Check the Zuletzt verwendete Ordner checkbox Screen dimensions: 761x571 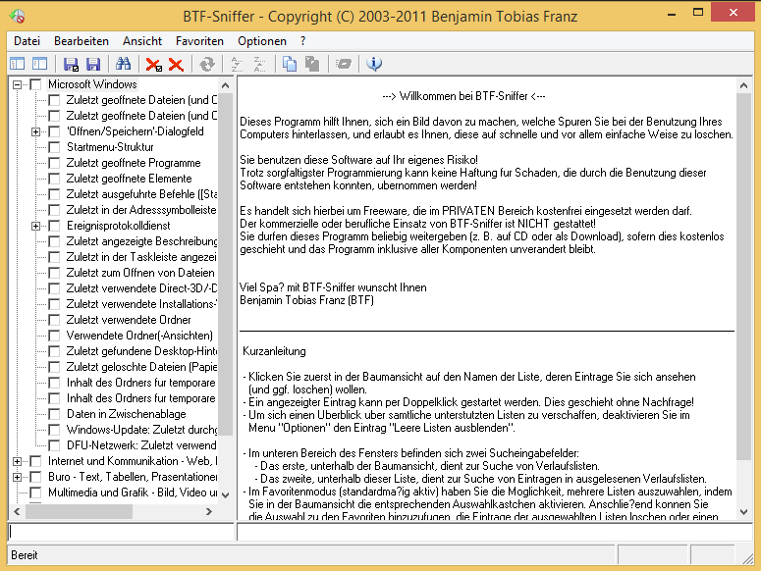[54, 320]
